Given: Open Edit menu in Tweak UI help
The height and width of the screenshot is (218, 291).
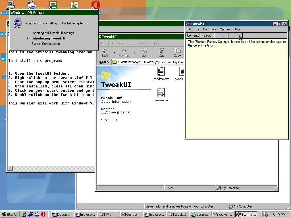Looking at the screenshot, I should (197, 29).
